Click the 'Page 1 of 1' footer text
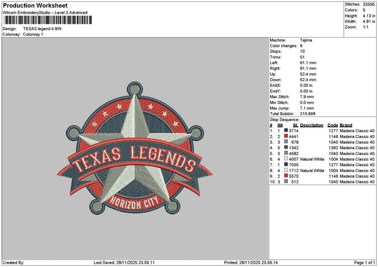378x267 pixels. click(365, 263)
